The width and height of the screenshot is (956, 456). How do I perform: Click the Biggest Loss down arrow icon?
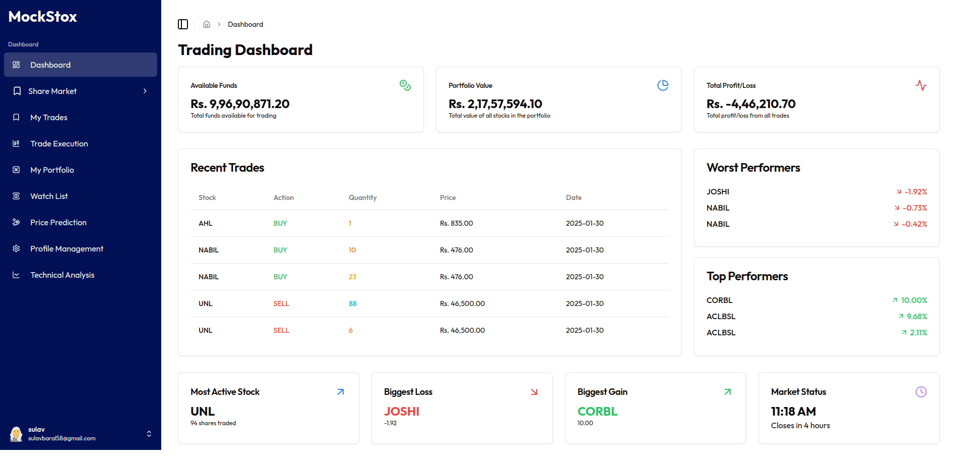tap(534, 392)
